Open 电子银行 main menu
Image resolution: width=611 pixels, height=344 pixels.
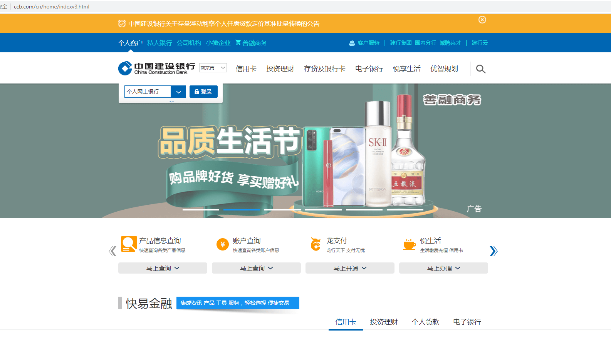click(369, 69)
